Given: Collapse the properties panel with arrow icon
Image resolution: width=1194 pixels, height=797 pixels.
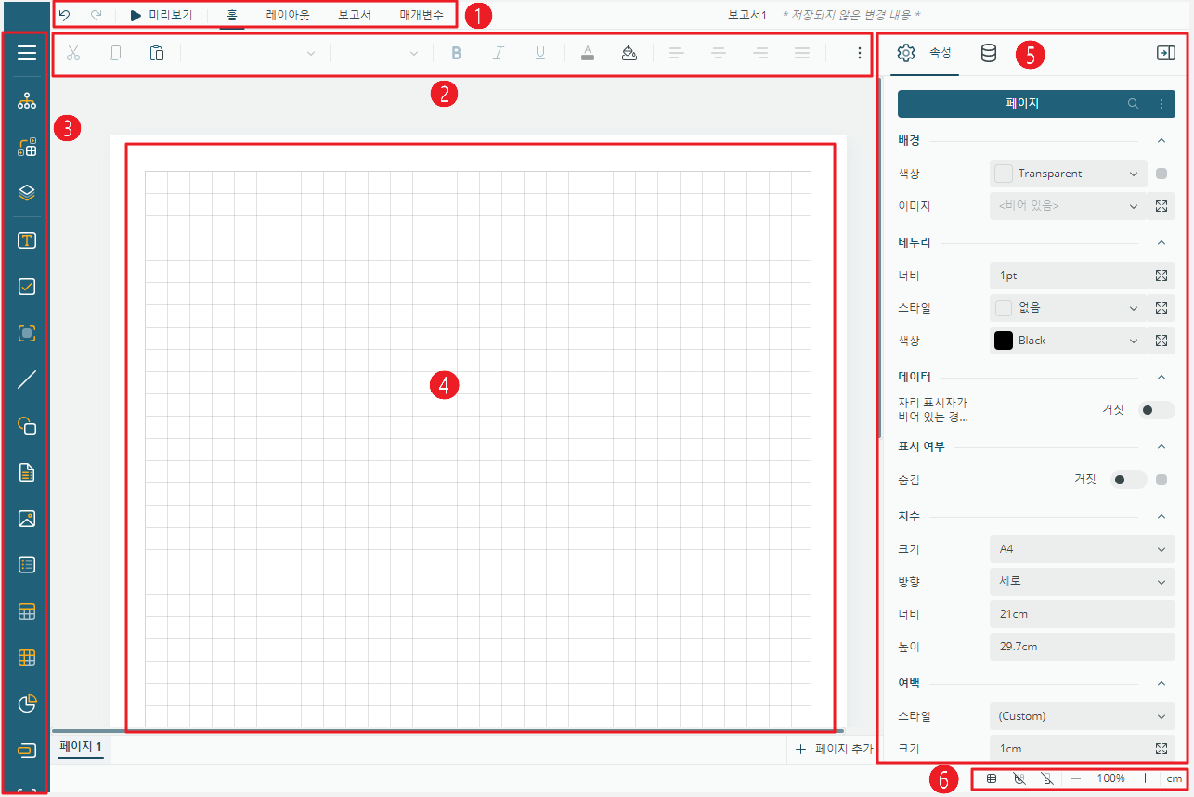Looking at the screenshot, I should [1165, 53].
